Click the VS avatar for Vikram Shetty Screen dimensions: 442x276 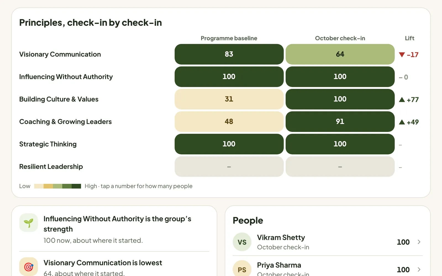click(242, 242)
